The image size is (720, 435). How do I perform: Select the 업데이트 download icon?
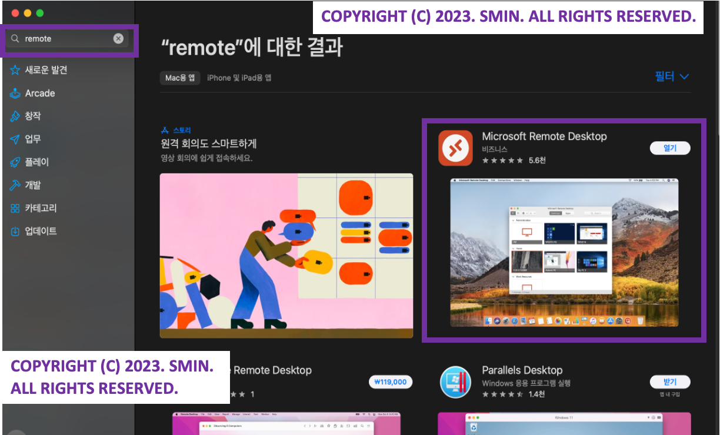pos(15,231)
